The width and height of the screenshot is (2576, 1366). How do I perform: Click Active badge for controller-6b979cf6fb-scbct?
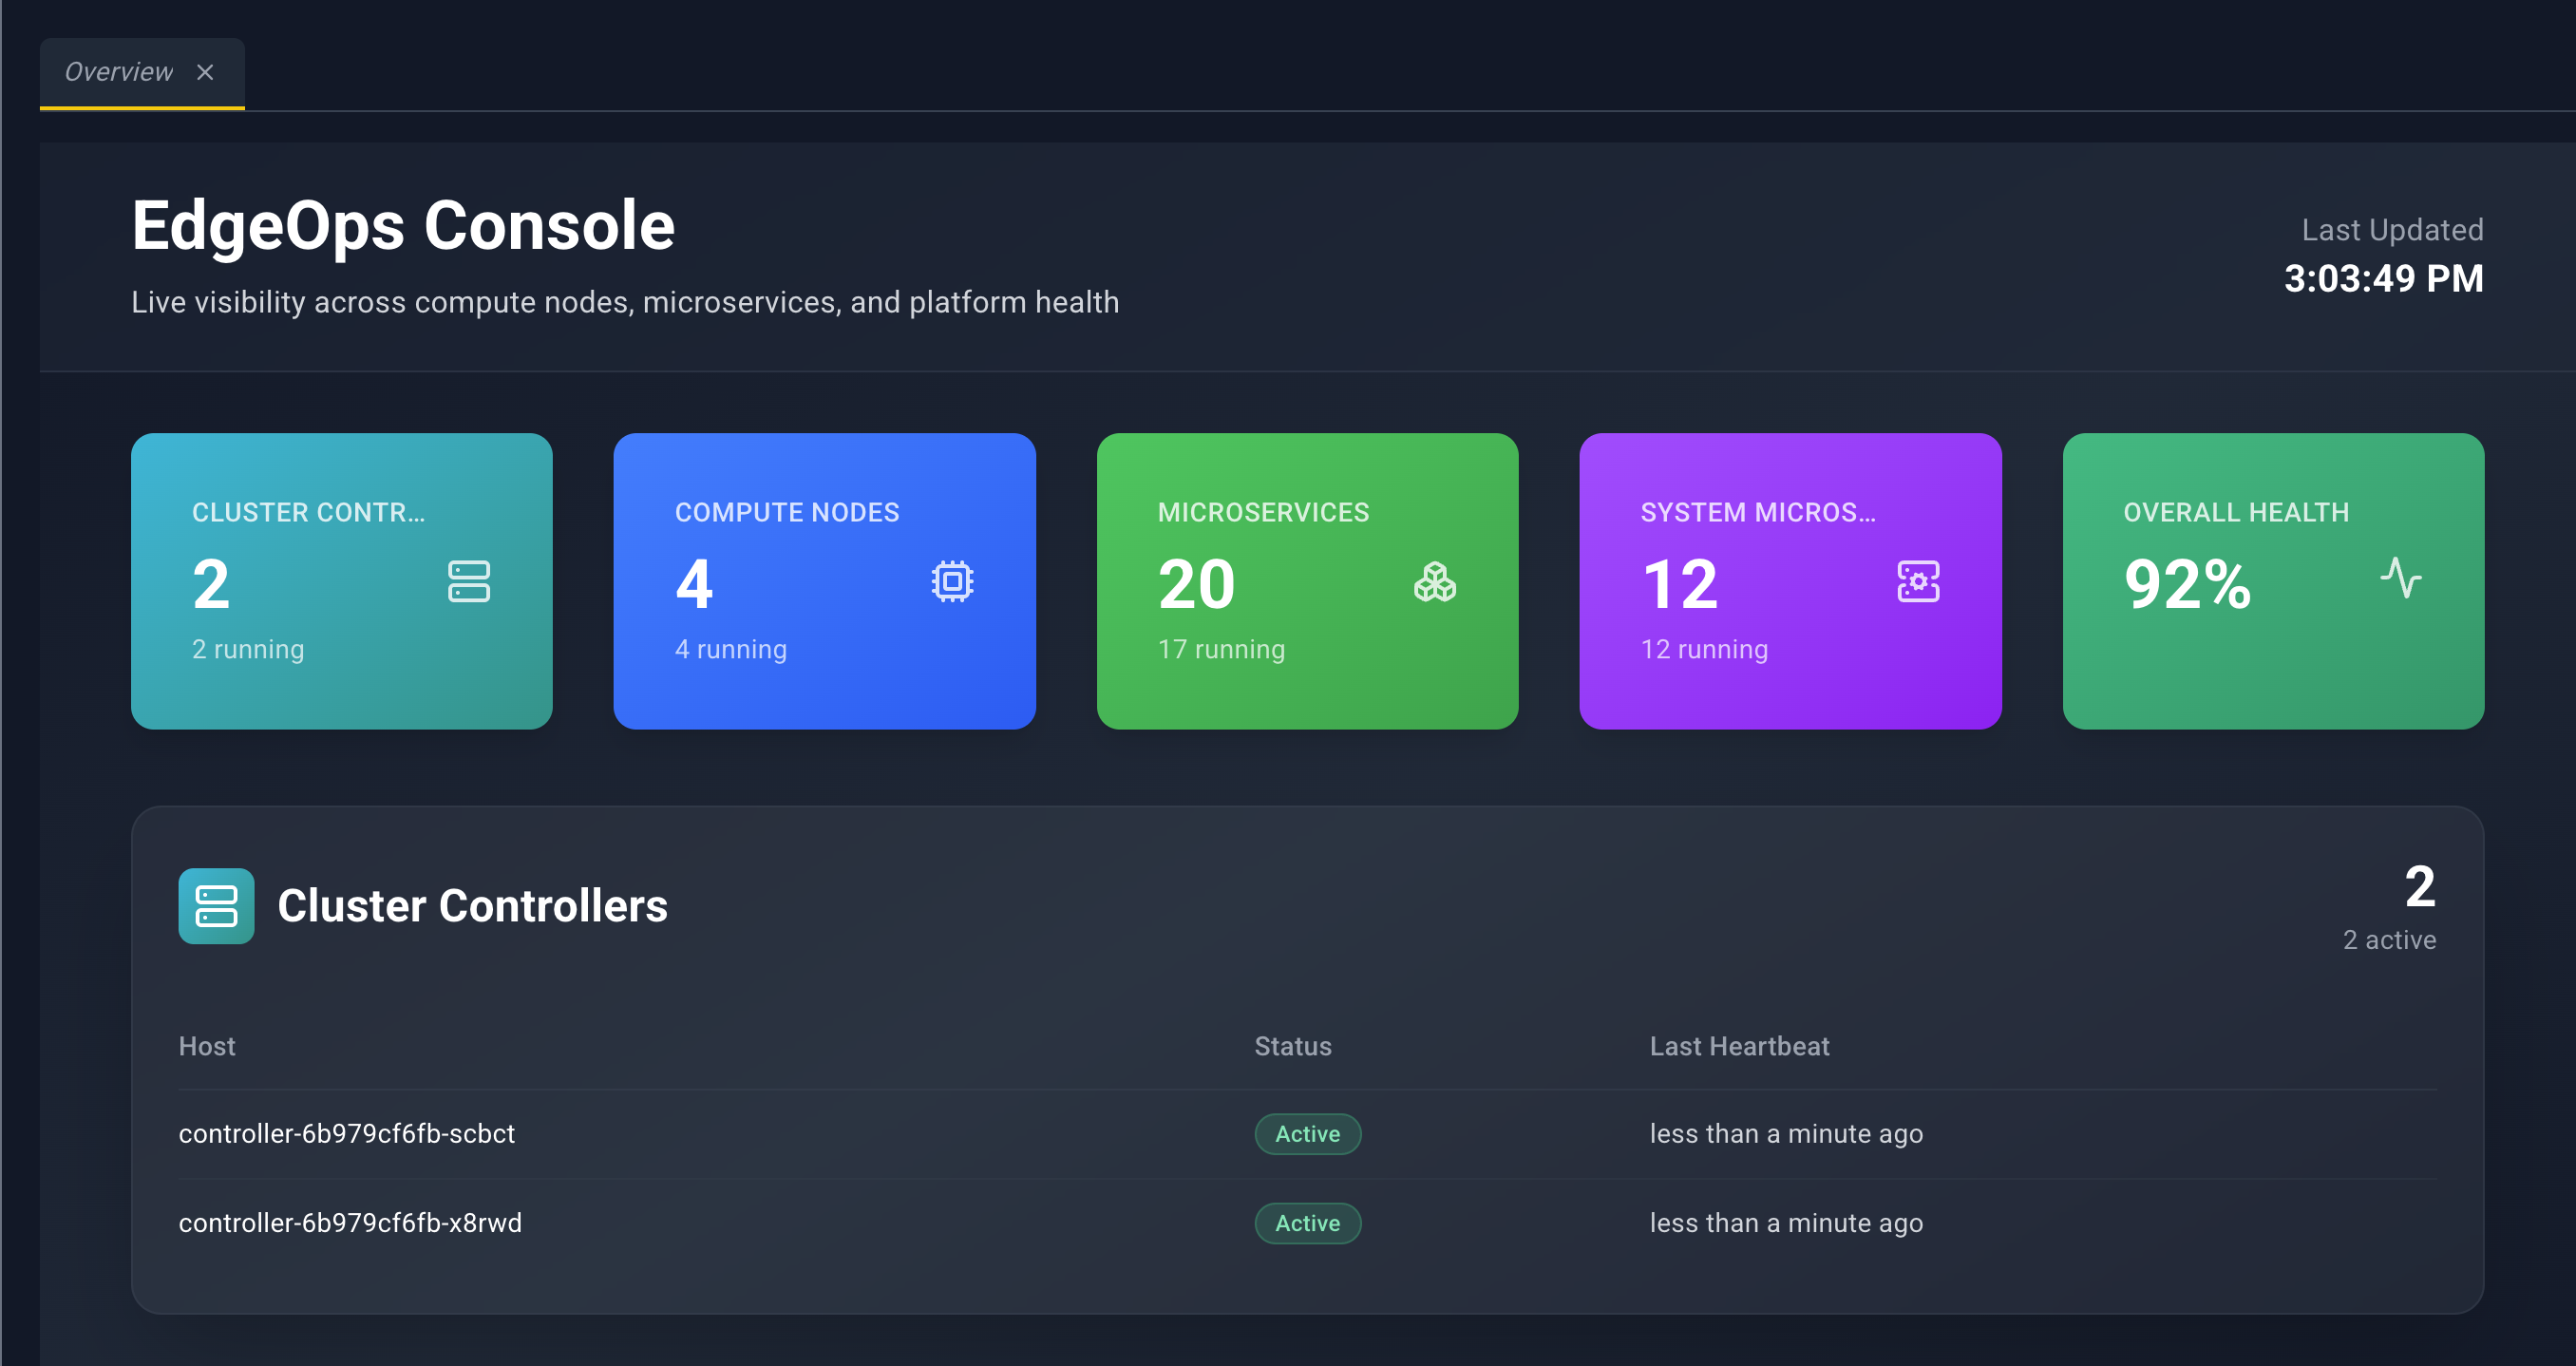point(1307,1133)
